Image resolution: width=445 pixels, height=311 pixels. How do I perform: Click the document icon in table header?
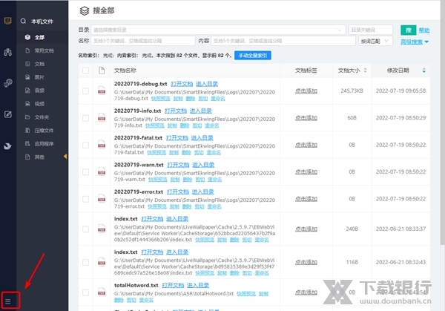pos(102,71)
